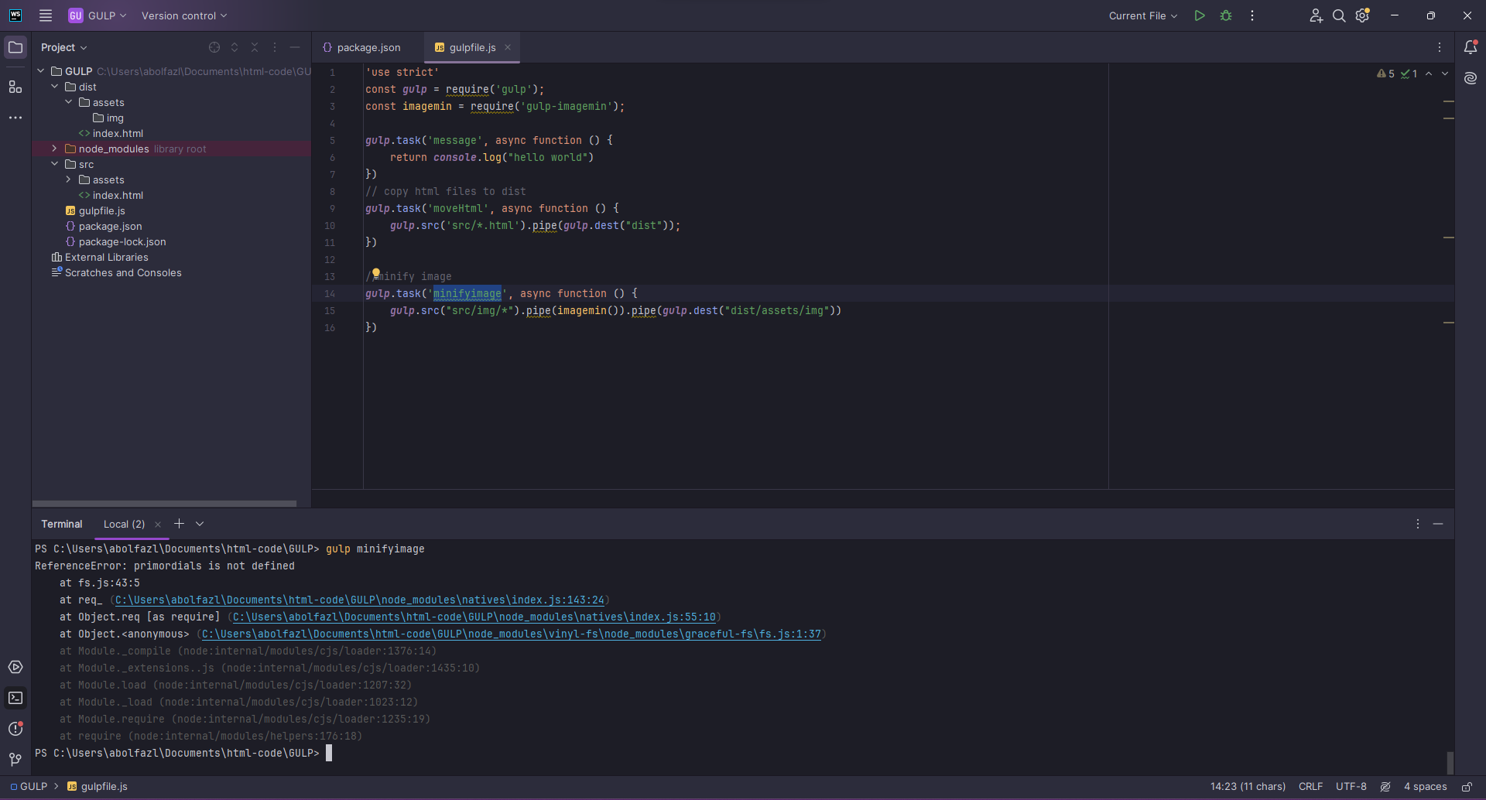1486x800 pixels.
Task: Close the Local (2) terminal tab
Action: point(158,525)
